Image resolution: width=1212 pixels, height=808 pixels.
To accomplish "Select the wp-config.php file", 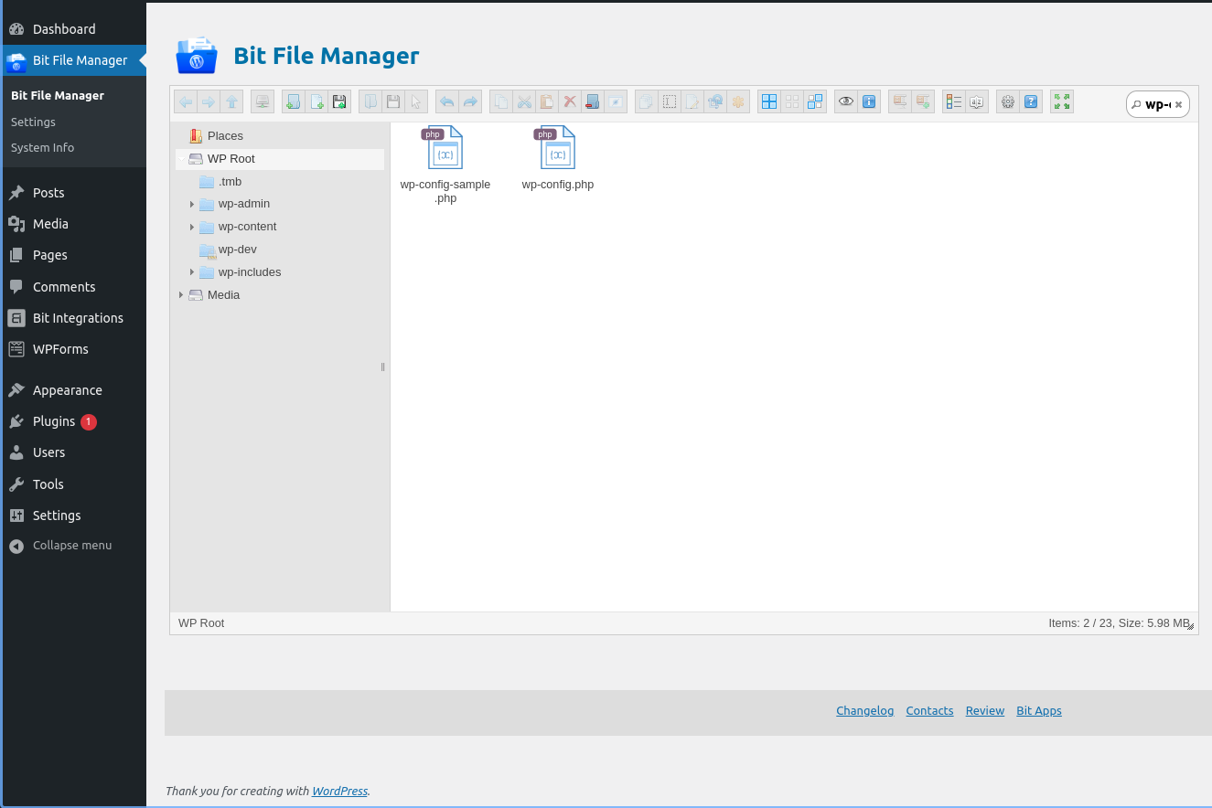I will point(558,159).
